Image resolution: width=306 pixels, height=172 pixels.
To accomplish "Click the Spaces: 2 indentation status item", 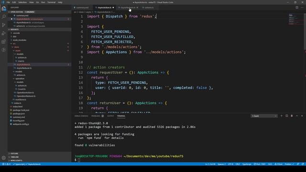I will click(x=221, y=164).
